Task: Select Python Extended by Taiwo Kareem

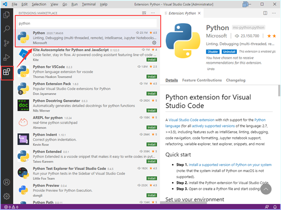Action: (x=87, y=156)
